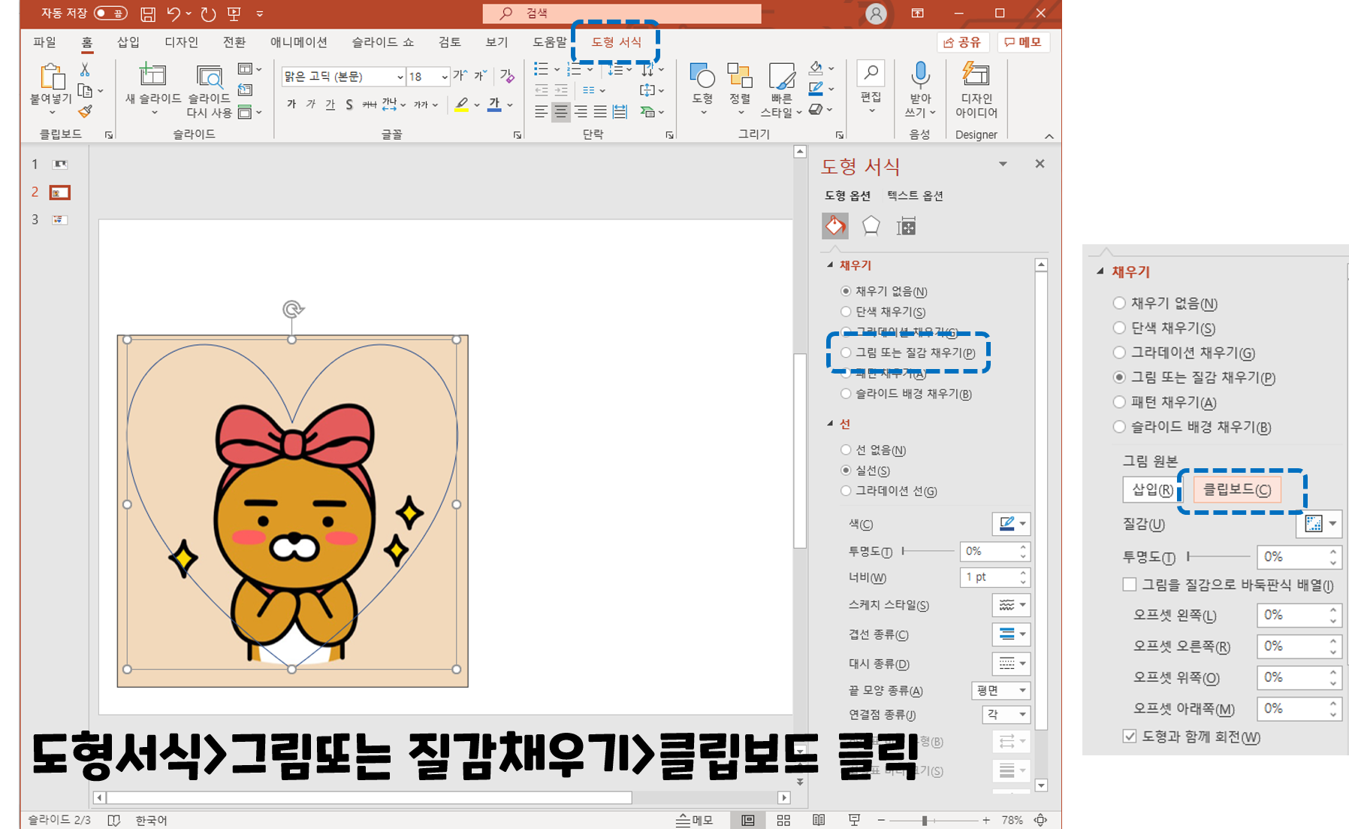This screenshot has height=829, width=1349.
Task: Open 질감(U) texture dropdown
Action: (x=1319, y=524)
